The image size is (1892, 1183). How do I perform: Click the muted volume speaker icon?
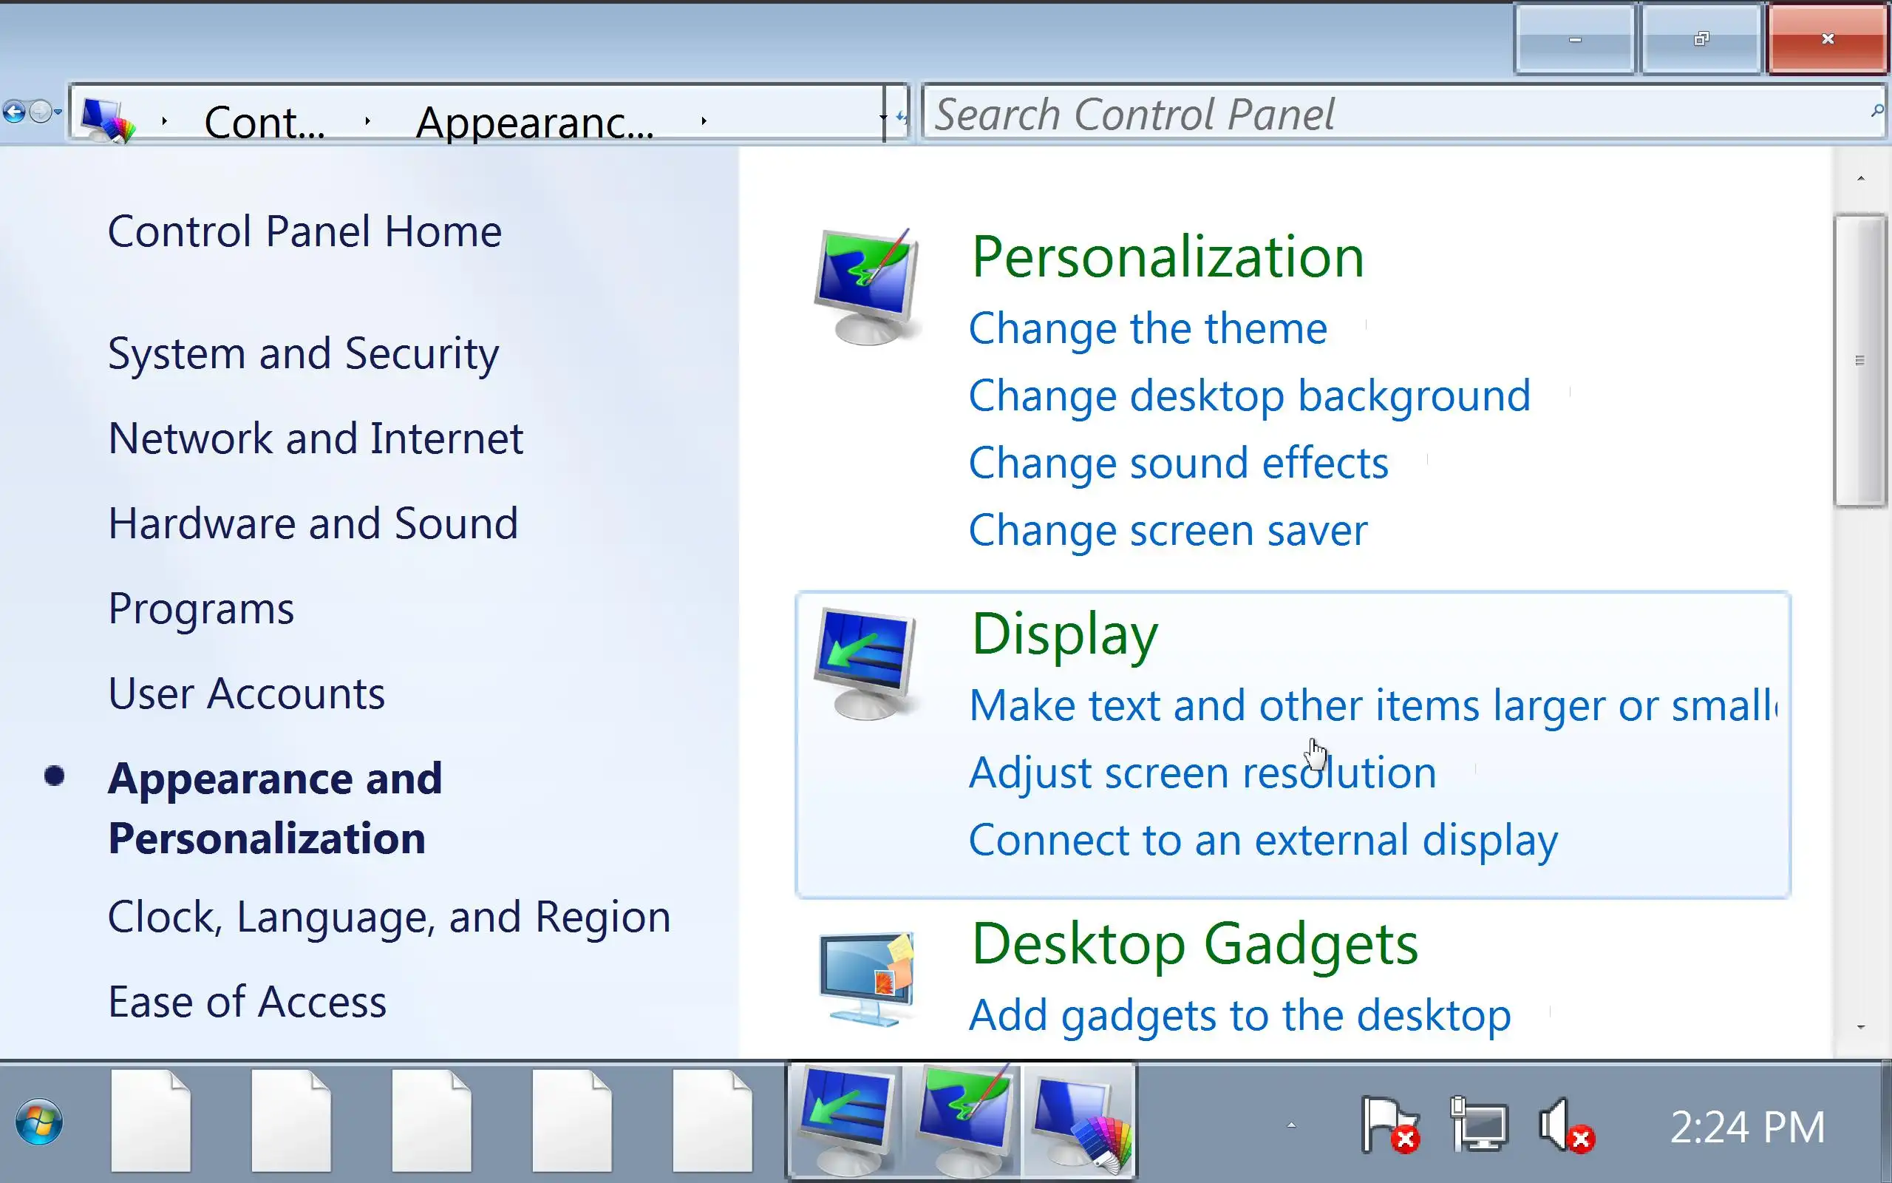click(1565, 1125)
